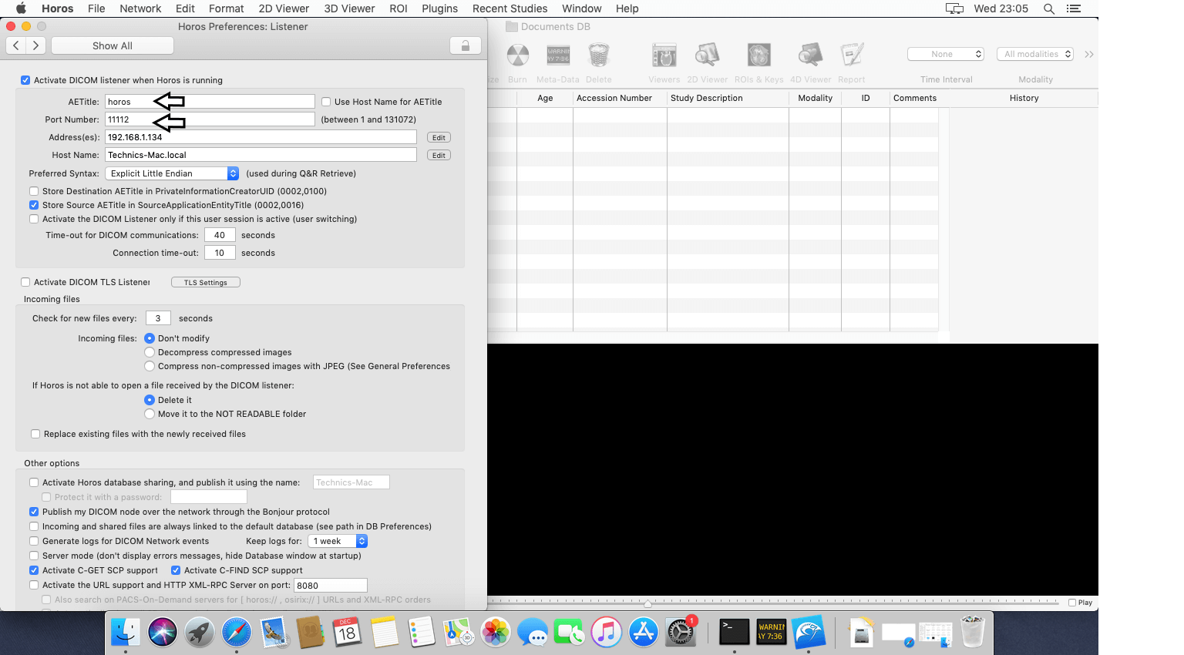Launch the 2D Viewer toolbar icon
This screenshot has height=655, width=1184.
coord(707,55)
